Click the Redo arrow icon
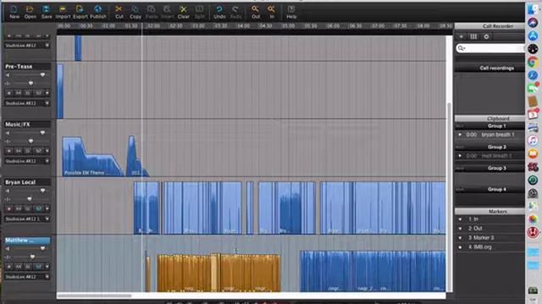The image size is (542, 304). pos(235,9)
